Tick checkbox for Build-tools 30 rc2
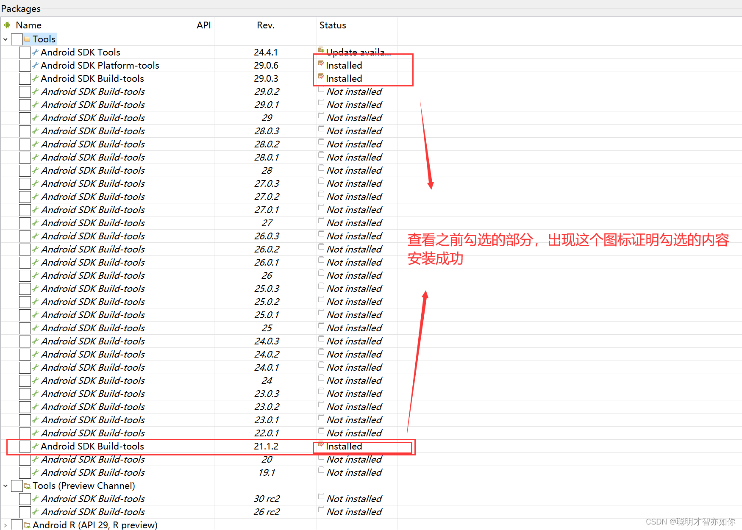The image size is (742, 530). pos(25,499)
